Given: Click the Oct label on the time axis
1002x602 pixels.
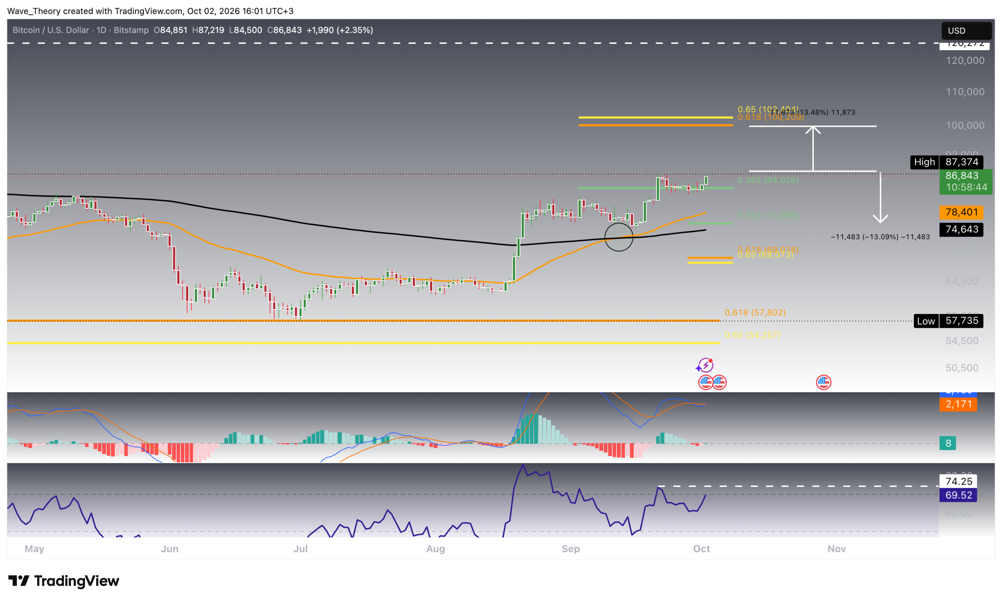Looking at the screenshot, I should [x=701, y=548].
